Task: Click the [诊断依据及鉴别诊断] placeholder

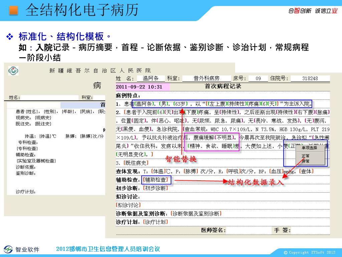Action: 196,213
